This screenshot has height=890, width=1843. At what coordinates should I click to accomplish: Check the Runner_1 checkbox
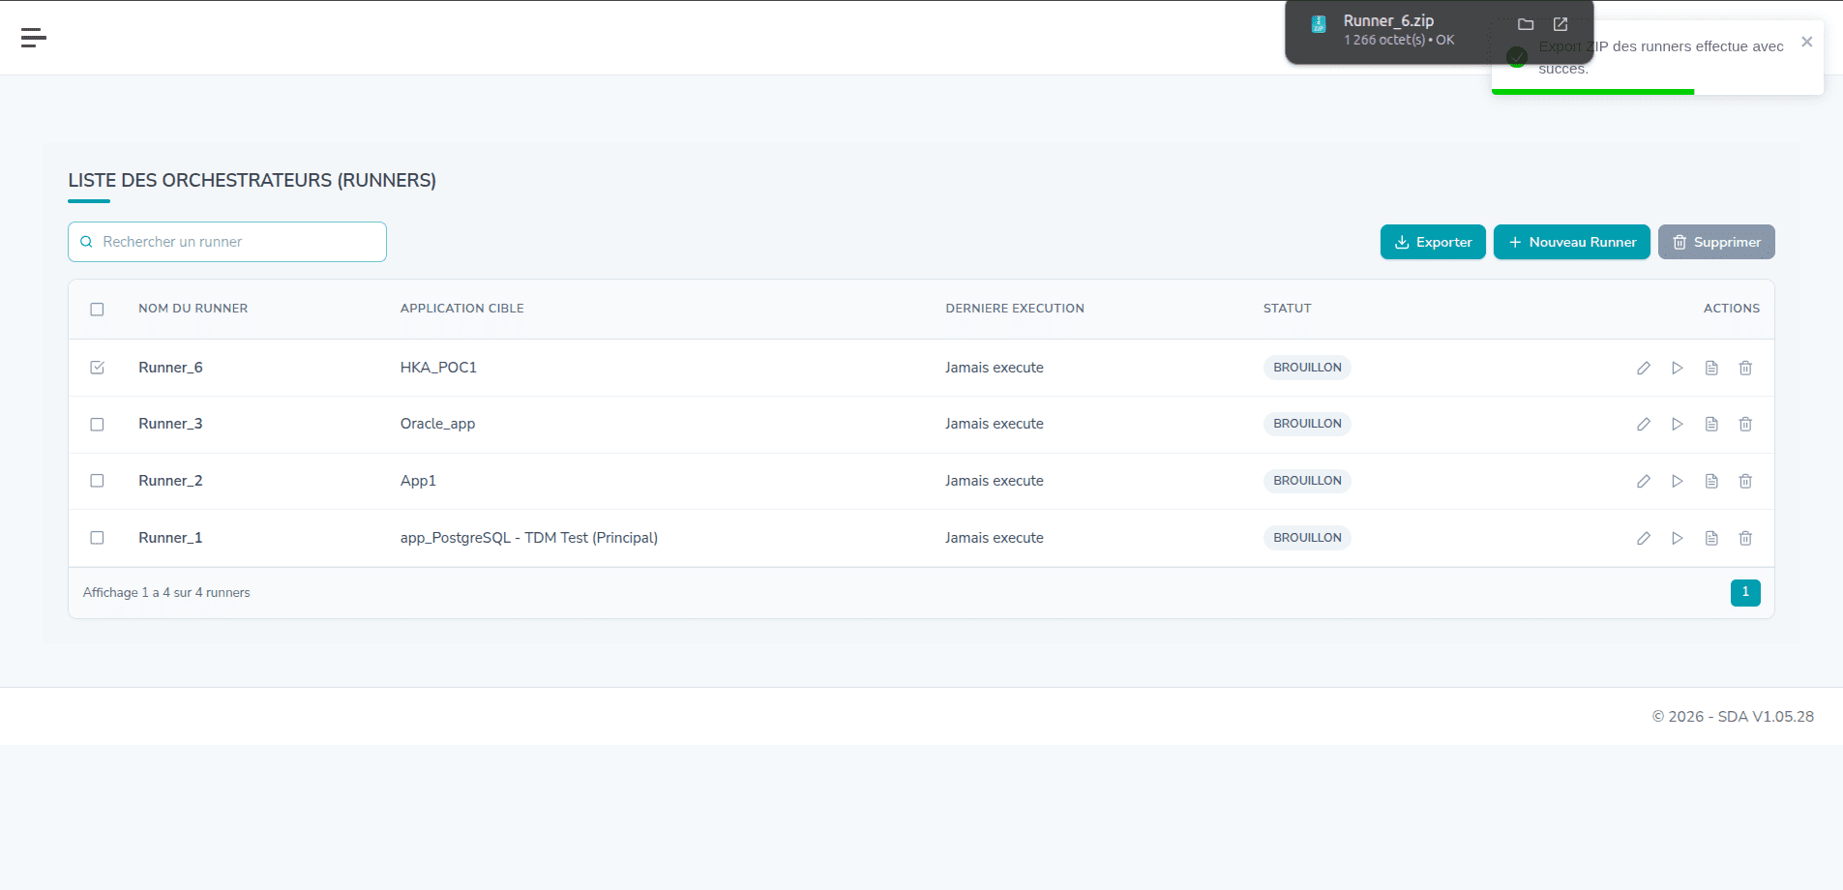point(97,538)
